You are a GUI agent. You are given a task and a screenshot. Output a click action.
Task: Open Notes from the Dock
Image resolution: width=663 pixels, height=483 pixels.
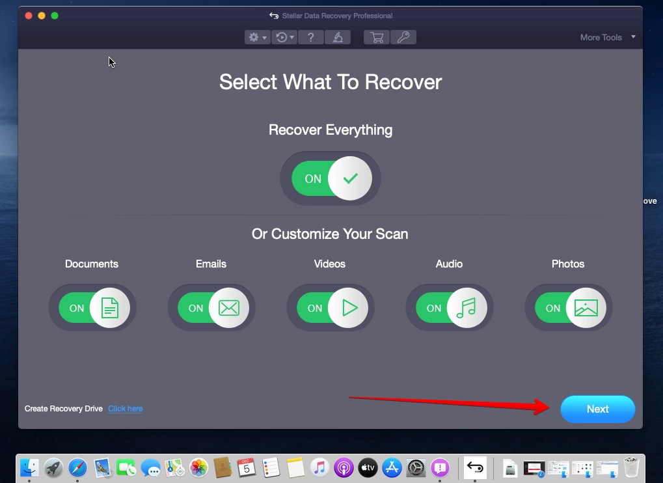pos(295,468)
